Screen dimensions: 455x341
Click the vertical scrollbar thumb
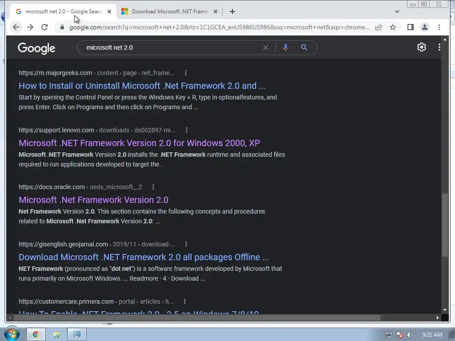[445, 225]
